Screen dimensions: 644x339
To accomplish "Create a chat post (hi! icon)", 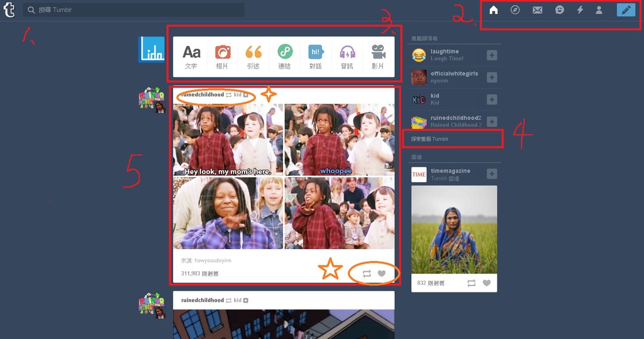I will [316, 57].
